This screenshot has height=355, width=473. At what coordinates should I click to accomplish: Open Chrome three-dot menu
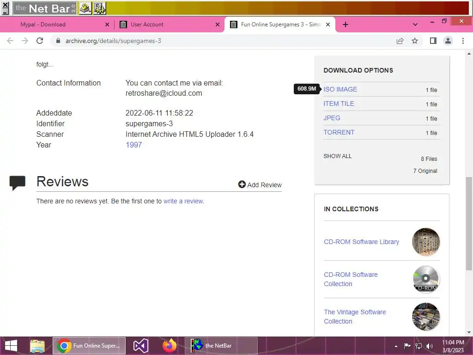[463, 41]
